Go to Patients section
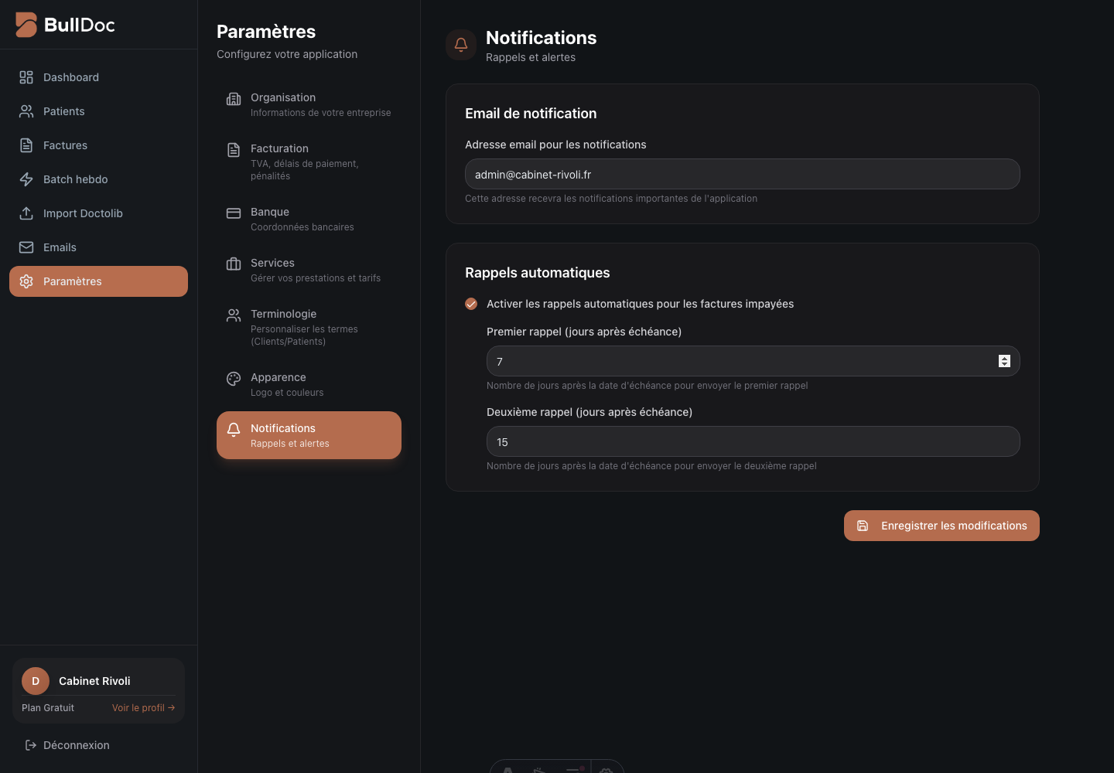1114x773 pixels. pos(98,111)
